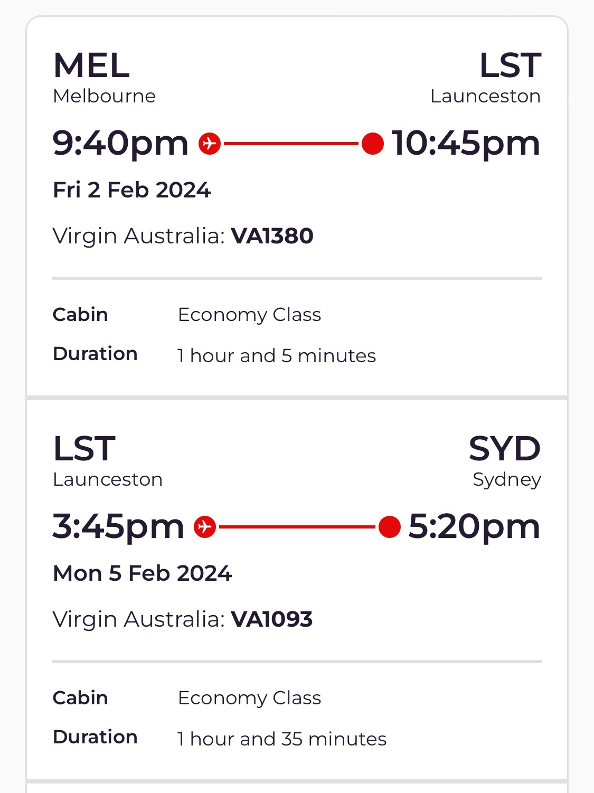
Task: Click the plane icon beside 9:40pm departure
Action: click(x=210, y=144)
